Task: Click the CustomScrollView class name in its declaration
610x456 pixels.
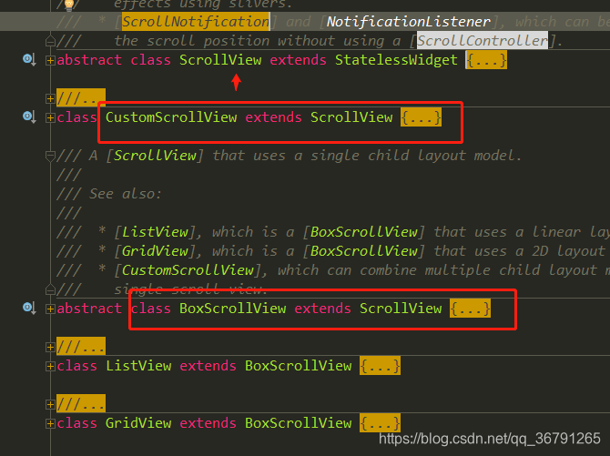Action: pos(171,117)
